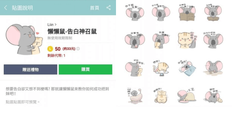Tap the info icon beside the price
The width and height of the screenshot is (232, 127).
tap(78, 48)
